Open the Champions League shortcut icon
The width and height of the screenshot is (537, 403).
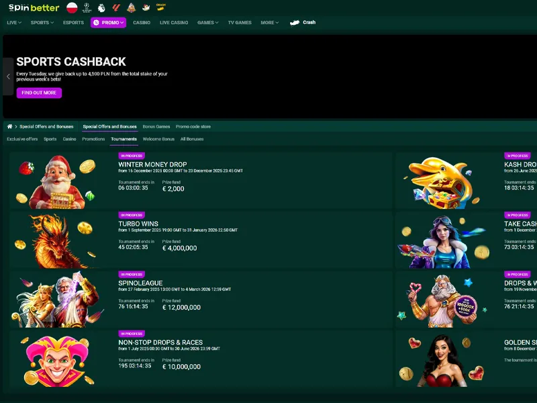[x=87, y=7]
